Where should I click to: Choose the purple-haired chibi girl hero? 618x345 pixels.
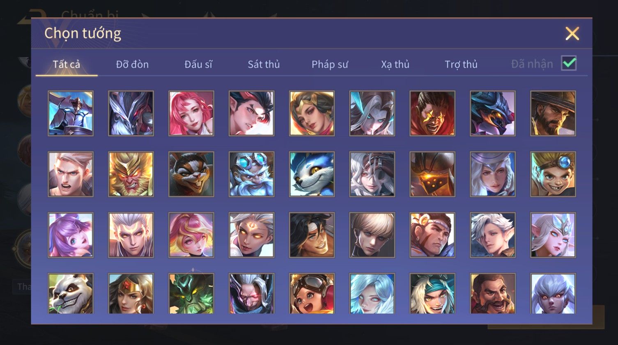tap(71, 235)
